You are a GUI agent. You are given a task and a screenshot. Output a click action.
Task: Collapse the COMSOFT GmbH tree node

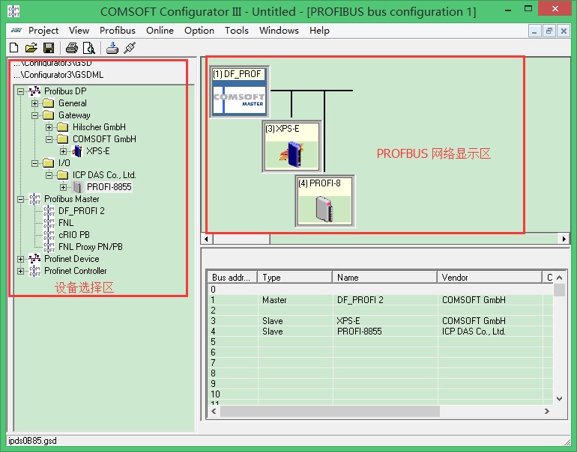click(x=49, y=139)
